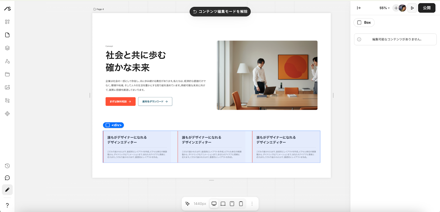Switch to mobile viewport preview
Image resolution: width=440 pixels, height=212 pixels.
point(241,204)
